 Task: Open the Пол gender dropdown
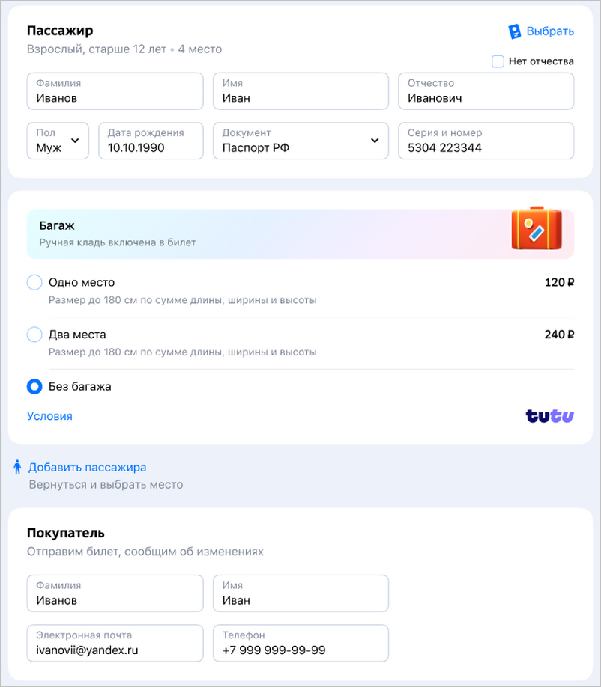coord(58,141)
